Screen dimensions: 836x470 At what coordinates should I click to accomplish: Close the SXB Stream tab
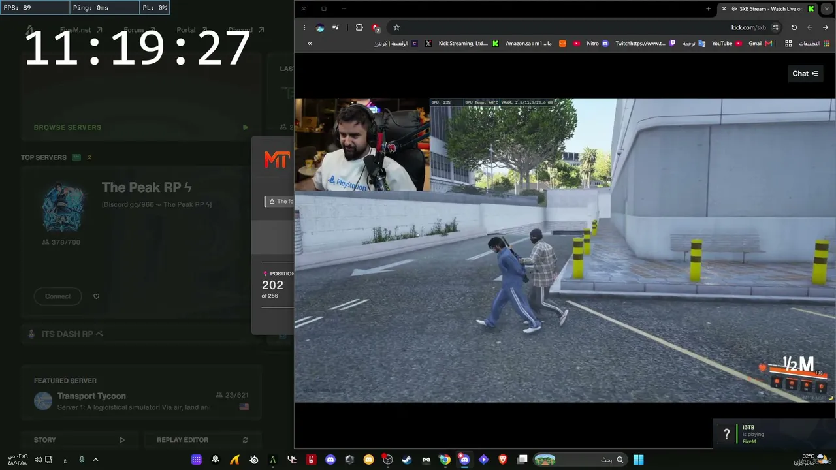[x=724, y=9]
